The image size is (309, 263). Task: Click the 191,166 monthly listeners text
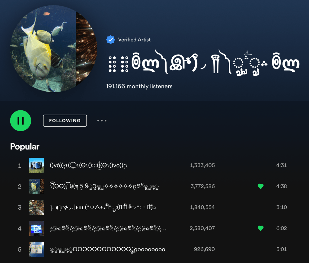tap(139, 86)
